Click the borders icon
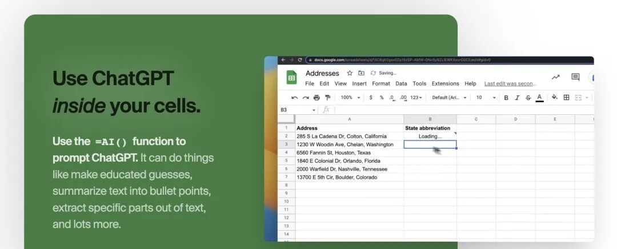Image resolution: width=617 pixels, height=249 pixels. [x=566, y=98]
